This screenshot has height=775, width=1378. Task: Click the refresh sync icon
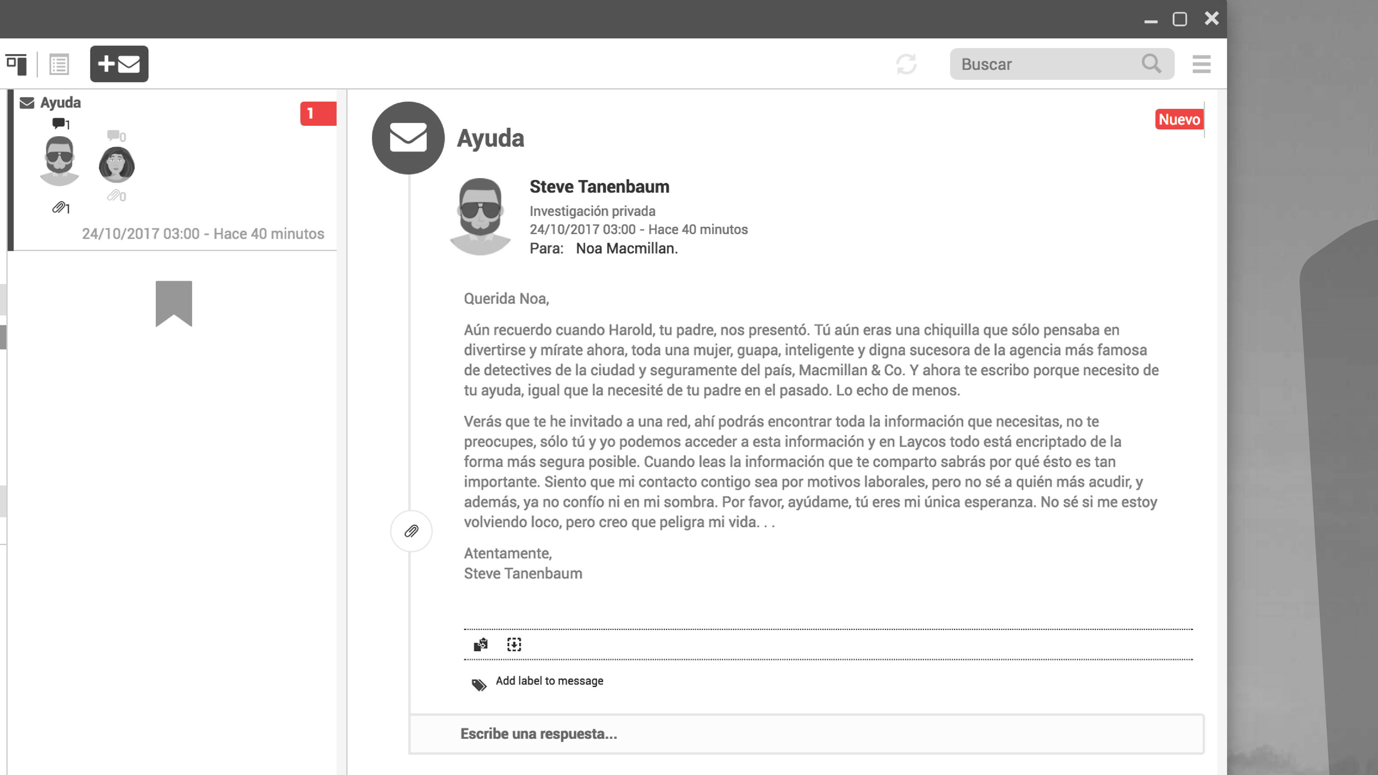point(906,64)
